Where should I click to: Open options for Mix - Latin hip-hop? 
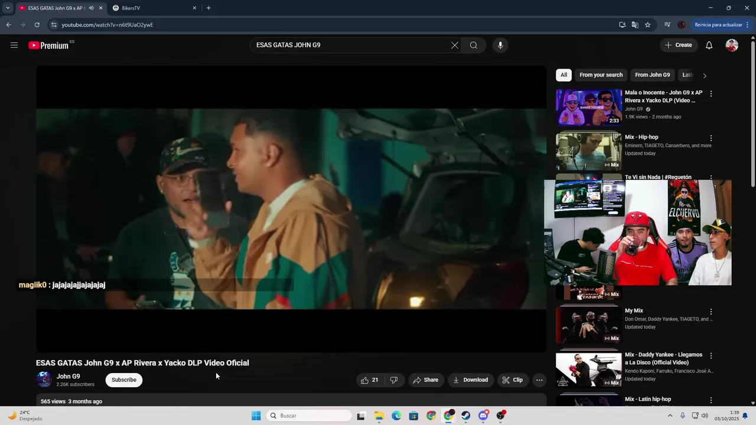click(711, 400)
